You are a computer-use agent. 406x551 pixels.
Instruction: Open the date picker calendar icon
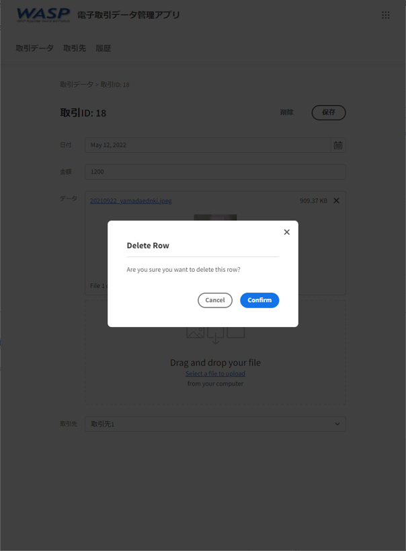338,145
